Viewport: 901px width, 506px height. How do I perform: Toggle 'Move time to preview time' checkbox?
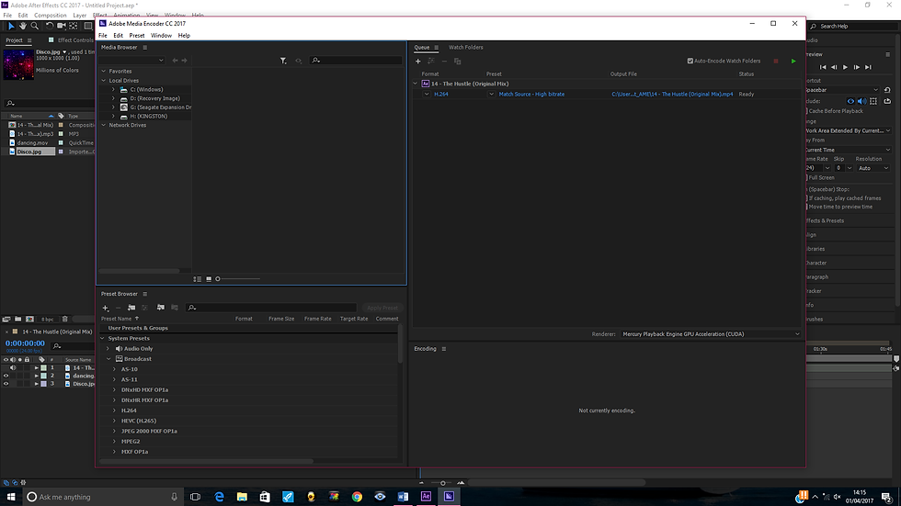coord(806,207)
